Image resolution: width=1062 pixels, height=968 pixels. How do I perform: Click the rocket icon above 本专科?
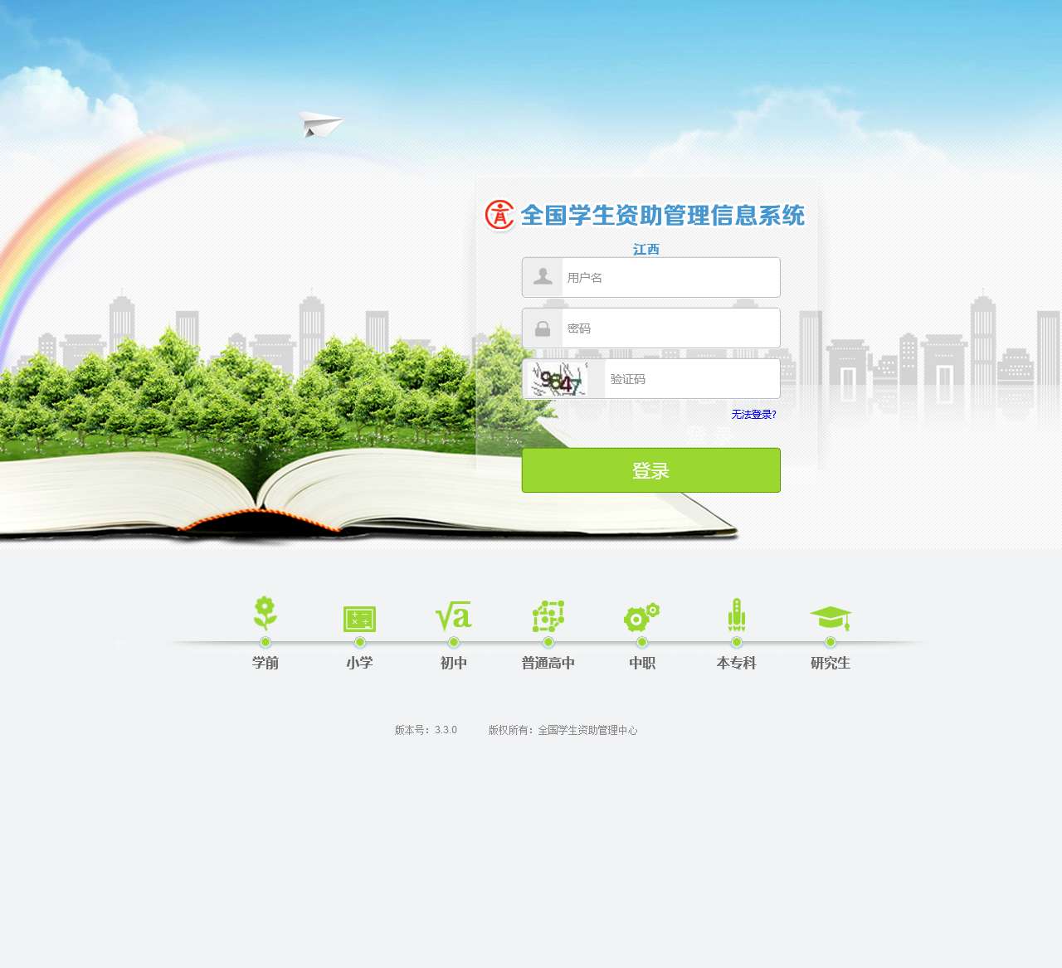[735, 614]
